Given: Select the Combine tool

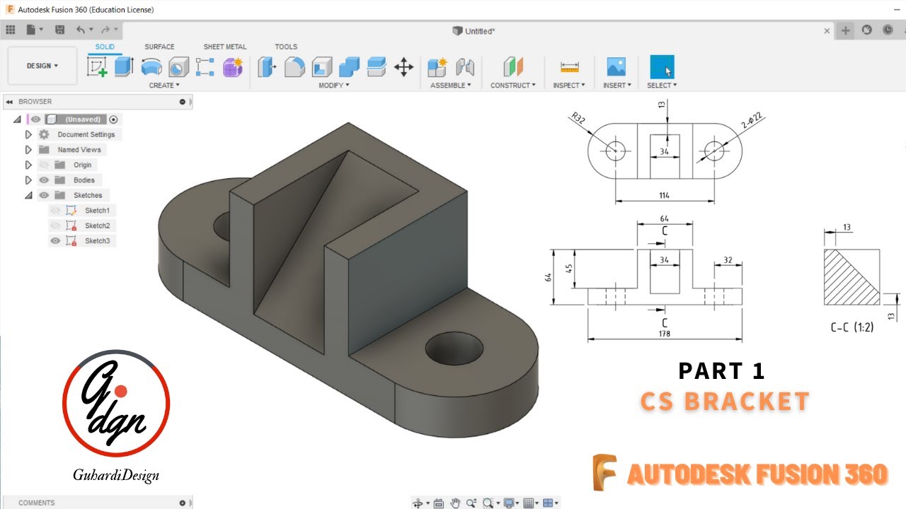Looking at the screenshot, I should point(350,67).
